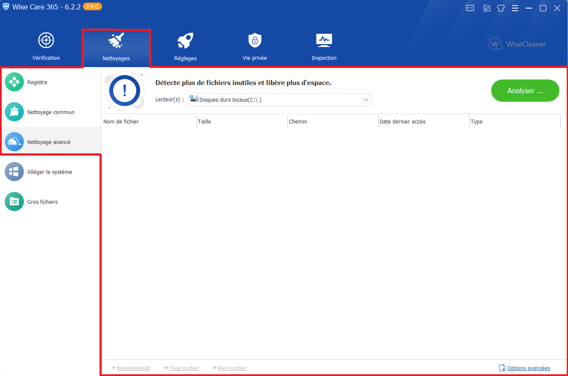Open Alléger le système section

tap(50, 172)
